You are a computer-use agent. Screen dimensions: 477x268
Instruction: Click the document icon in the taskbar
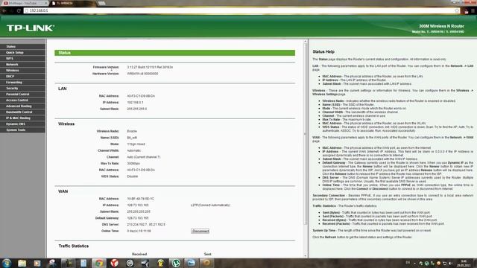[x=83, y=263]
